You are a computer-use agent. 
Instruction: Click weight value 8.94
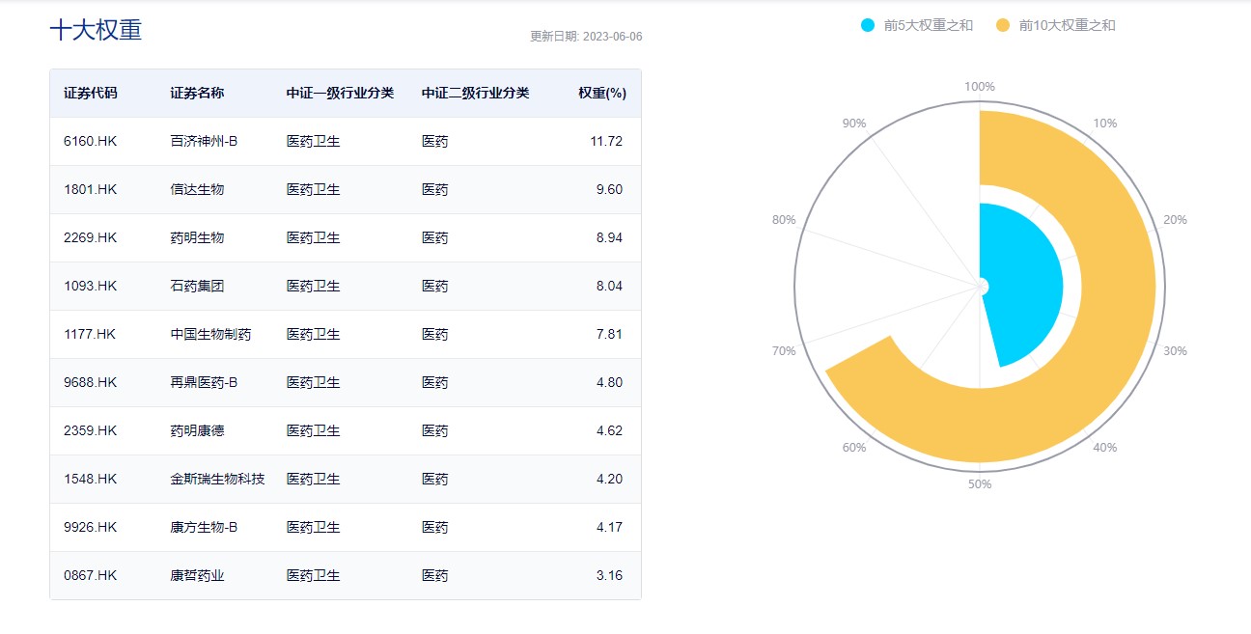[x=609, y=237]
